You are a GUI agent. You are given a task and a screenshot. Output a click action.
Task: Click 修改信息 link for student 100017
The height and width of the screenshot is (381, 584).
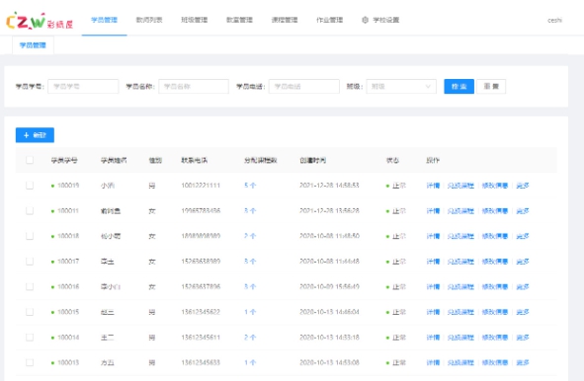point(495,262)
